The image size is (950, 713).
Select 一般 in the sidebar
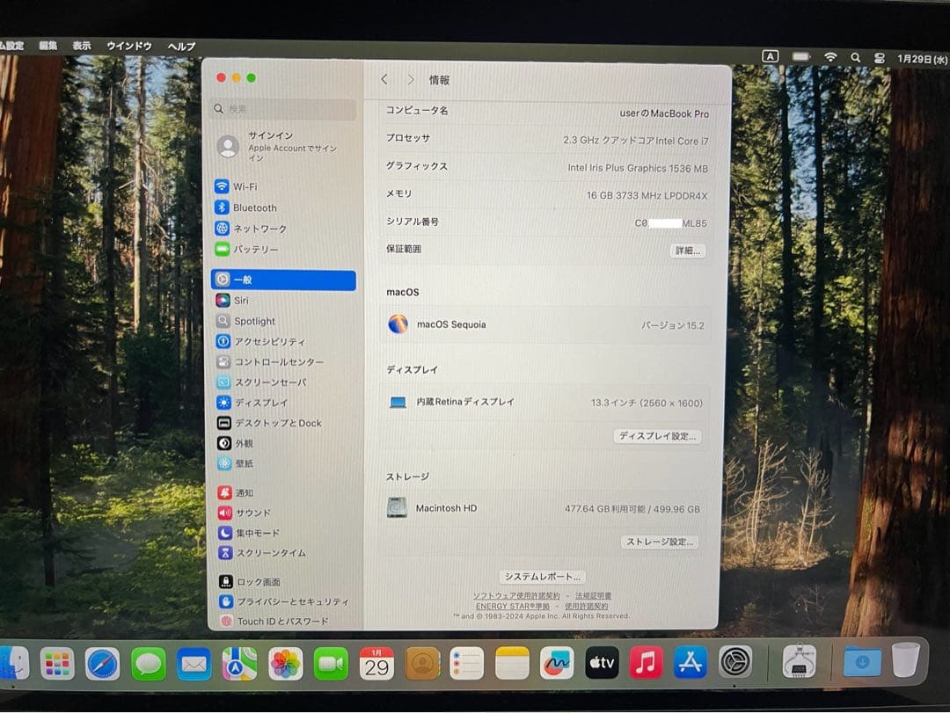click(283, 280)
